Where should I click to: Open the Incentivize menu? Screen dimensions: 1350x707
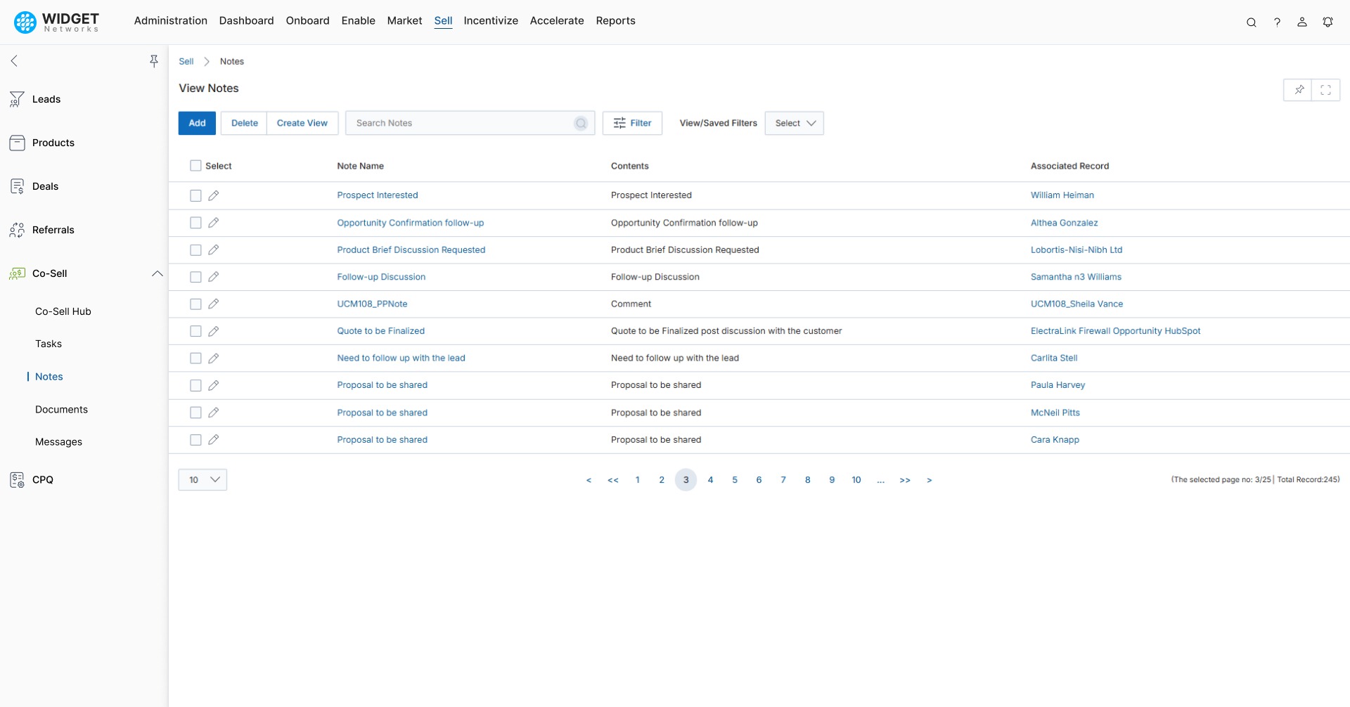[x=490, y=20]
